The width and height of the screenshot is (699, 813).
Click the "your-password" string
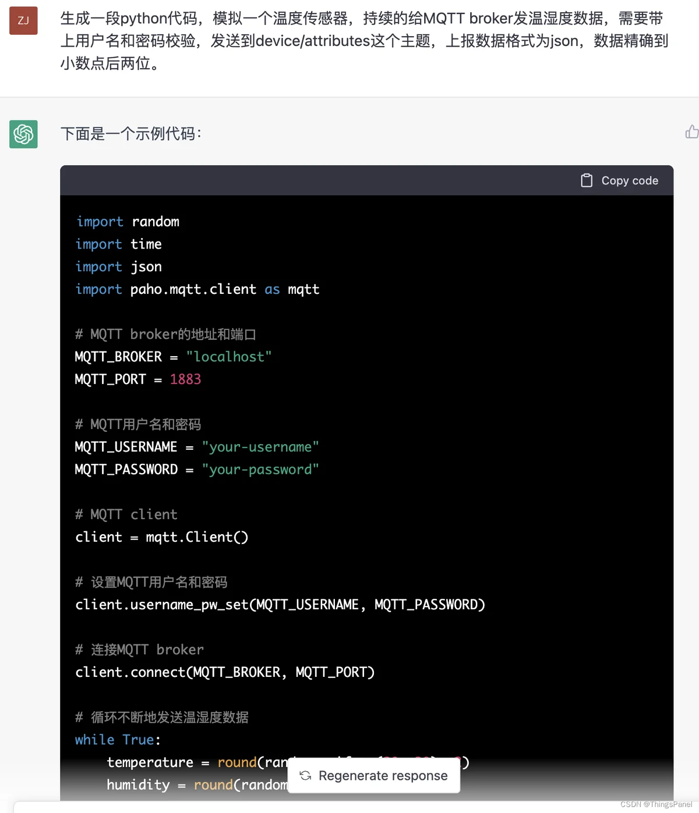[x=260, y=470]
